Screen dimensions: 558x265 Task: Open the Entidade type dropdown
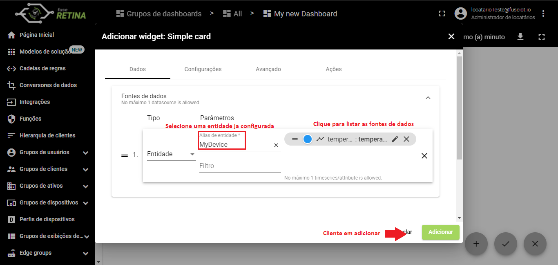pos(171,154)
